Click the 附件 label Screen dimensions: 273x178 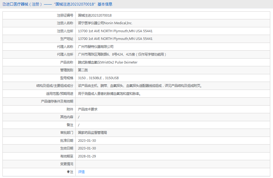point(70,109)
